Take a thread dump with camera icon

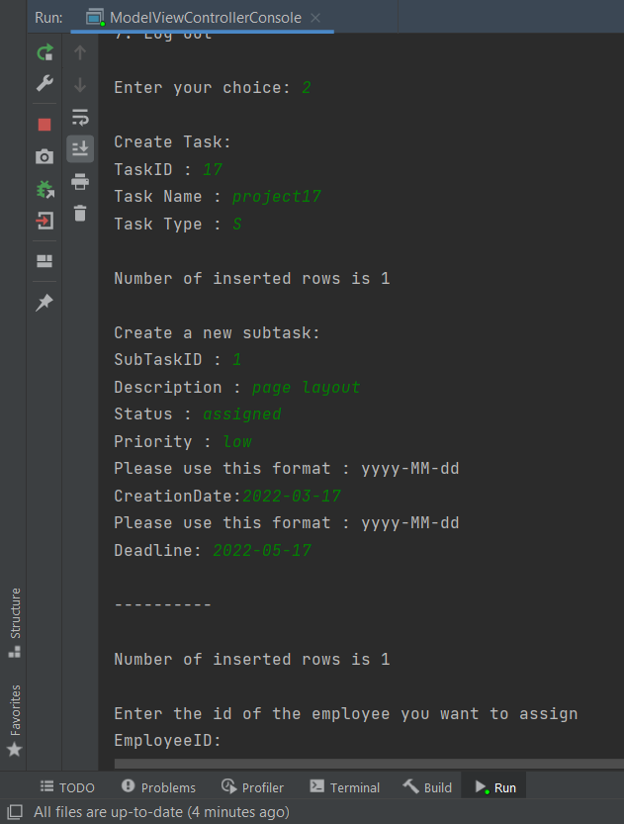click(45, 155)
